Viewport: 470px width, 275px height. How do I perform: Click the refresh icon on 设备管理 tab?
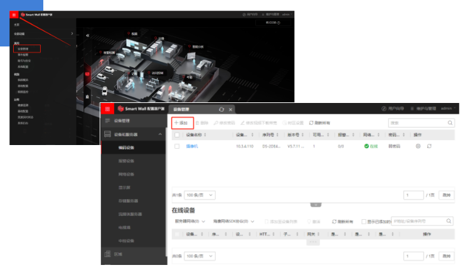pyautogui.click(x=221, y=109)
